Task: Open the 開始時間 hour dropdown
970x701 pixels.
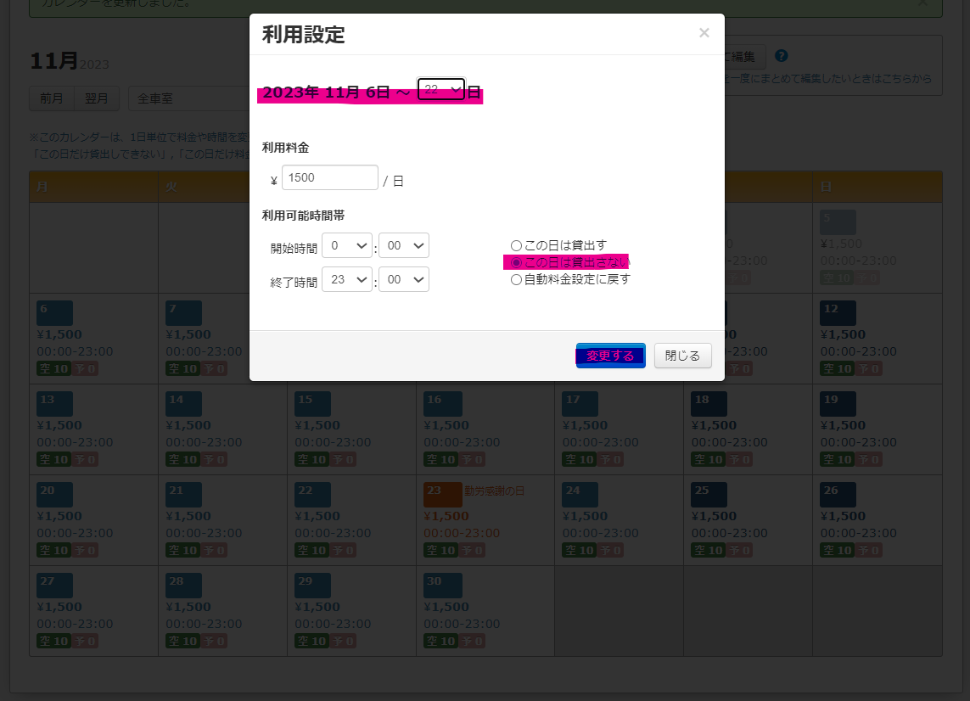Action: [347, 245]
